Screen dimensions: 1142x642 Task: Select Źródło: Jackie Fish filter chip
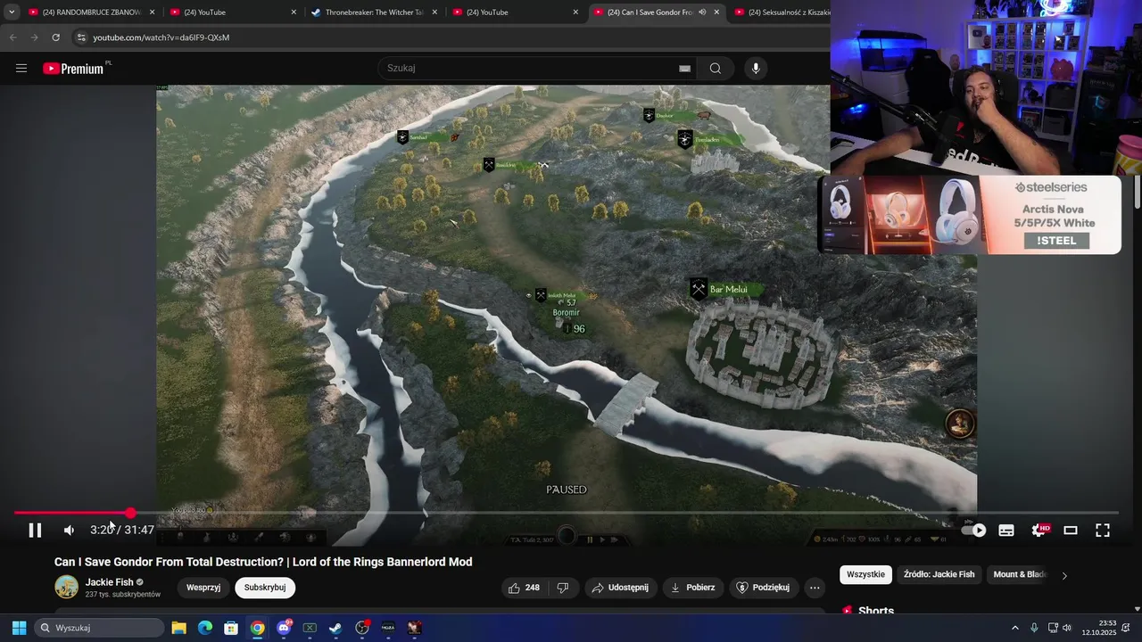click(939, 574)
